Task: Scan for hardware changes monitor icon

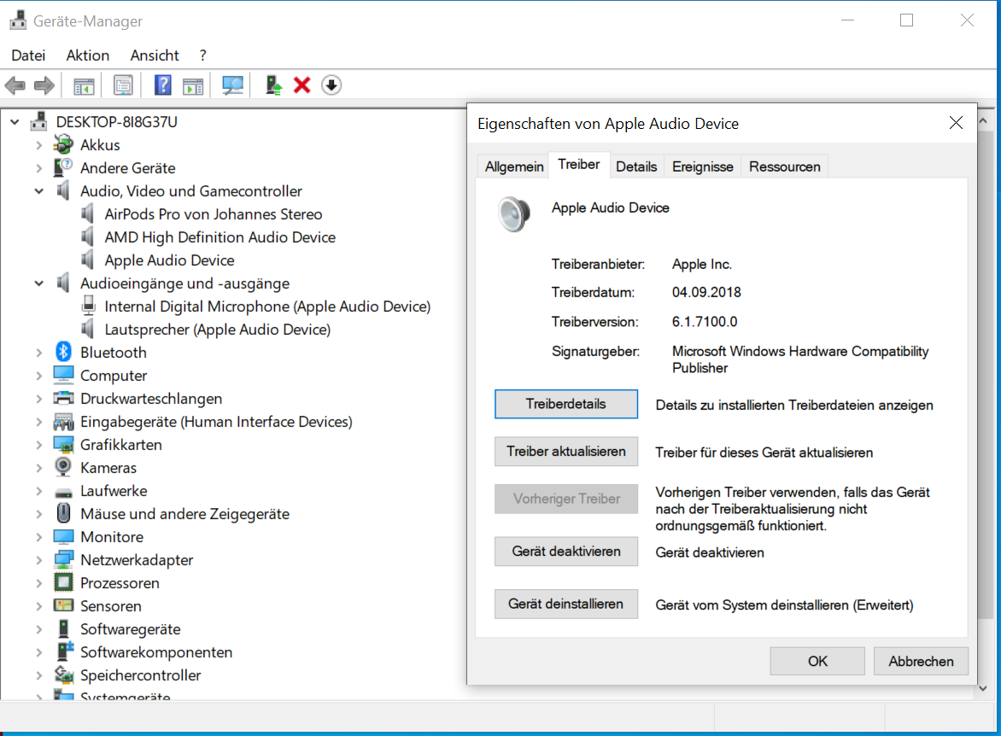Action: tap(232, 85)
